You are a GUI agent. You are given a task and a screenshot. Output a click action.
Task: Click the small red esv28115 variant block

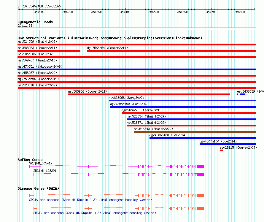221,150
